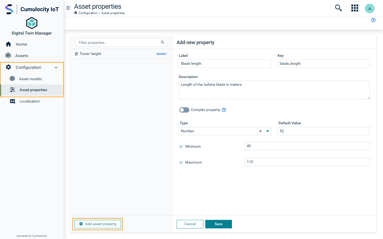Image resolution: width=383 pixels, height=239 pixels.
Task: Select Asset properties menu item
Action: pyautogui.click(x=32, y=90)
